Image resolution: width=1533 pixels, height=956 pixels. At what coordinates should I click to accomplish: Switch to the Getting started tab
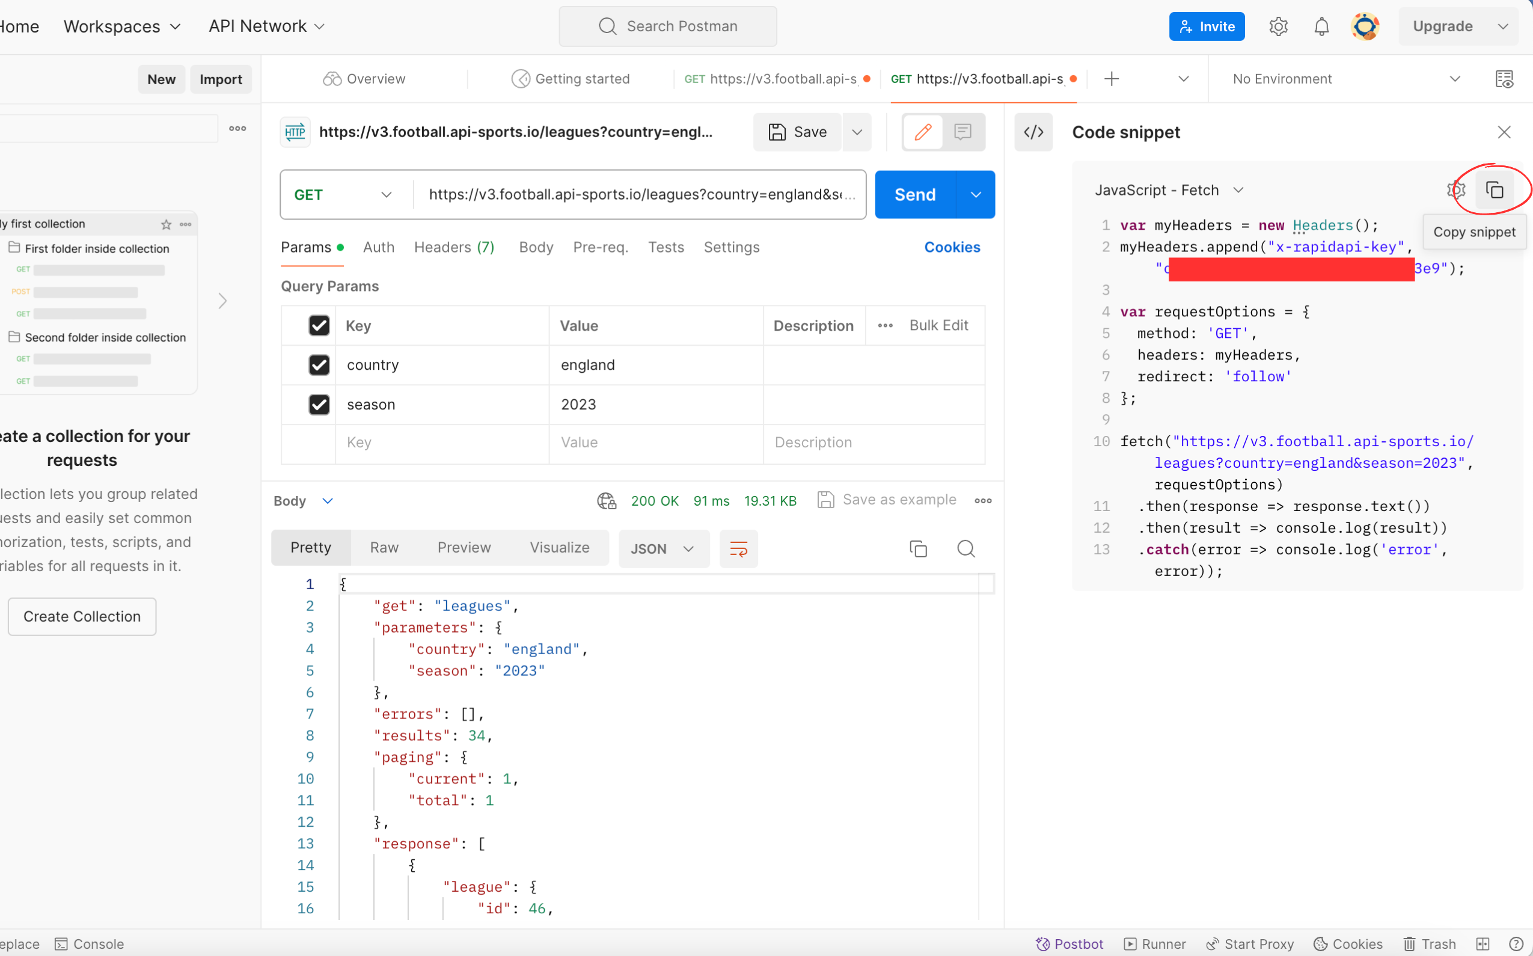(x=570, y=79)
